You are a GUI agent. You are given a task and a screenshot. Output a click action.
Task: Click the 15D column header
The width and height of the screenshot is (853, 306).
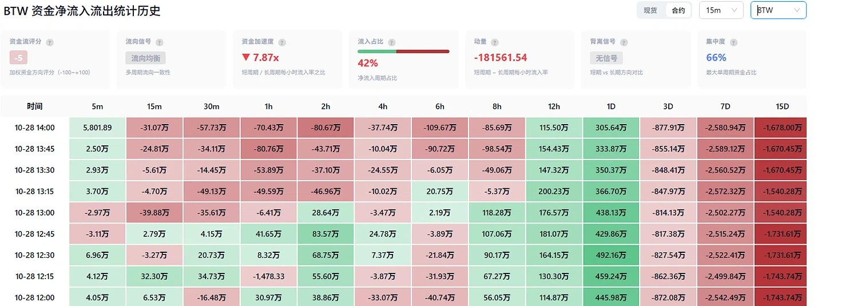[781, 106]
